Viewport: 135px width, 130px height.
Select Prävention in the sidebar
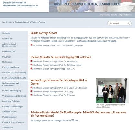[x=14, y=57]
